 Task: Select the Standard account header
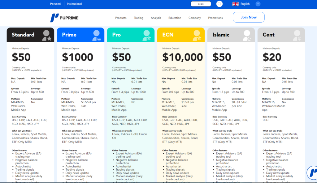30,35
